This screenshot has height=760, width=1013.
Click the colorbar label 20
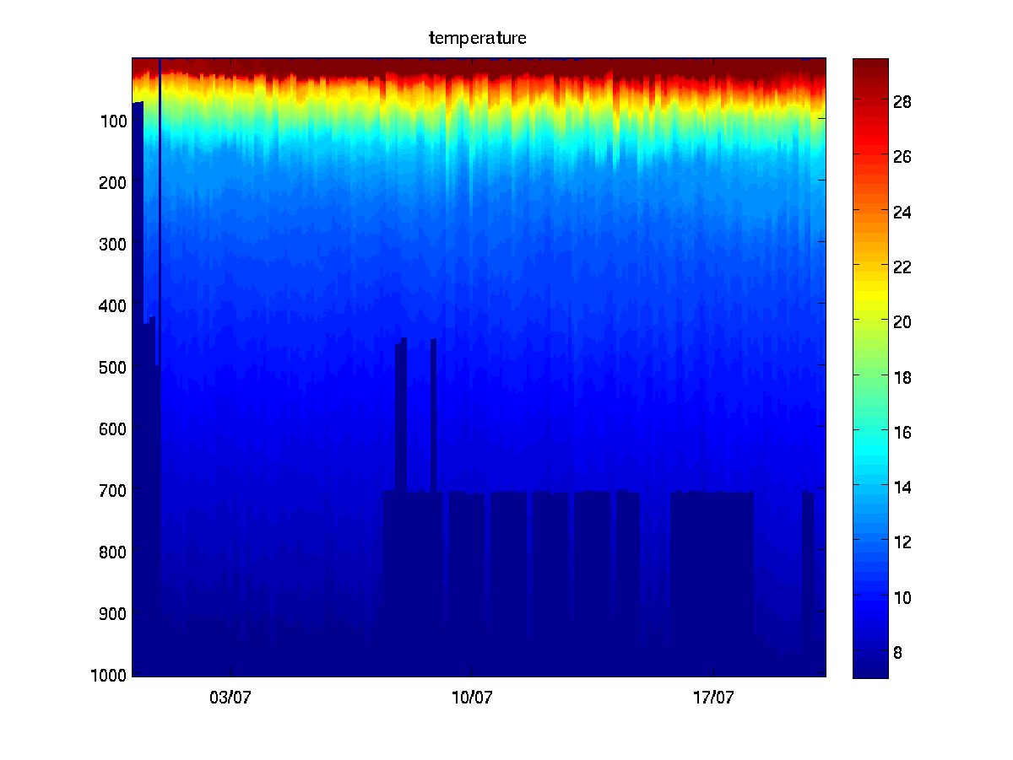click(902, 322)
